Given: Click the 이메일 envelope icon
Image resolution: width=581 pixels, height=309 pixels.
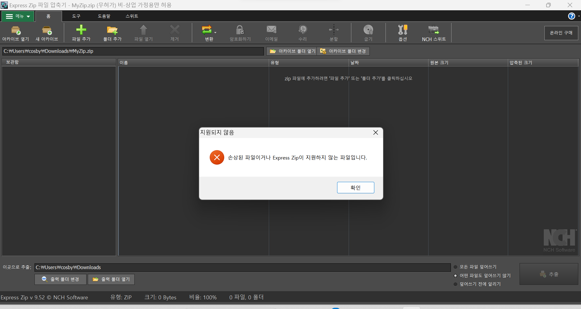Looking at the screenshot, I should coord(271,29).
